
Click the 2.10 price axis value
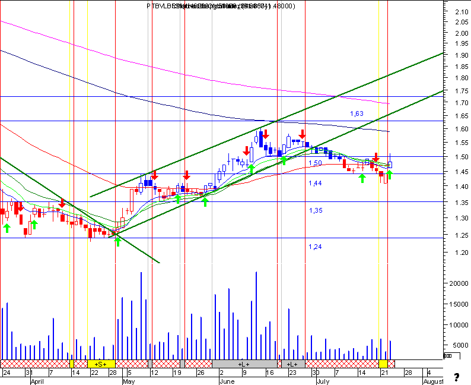462,12
